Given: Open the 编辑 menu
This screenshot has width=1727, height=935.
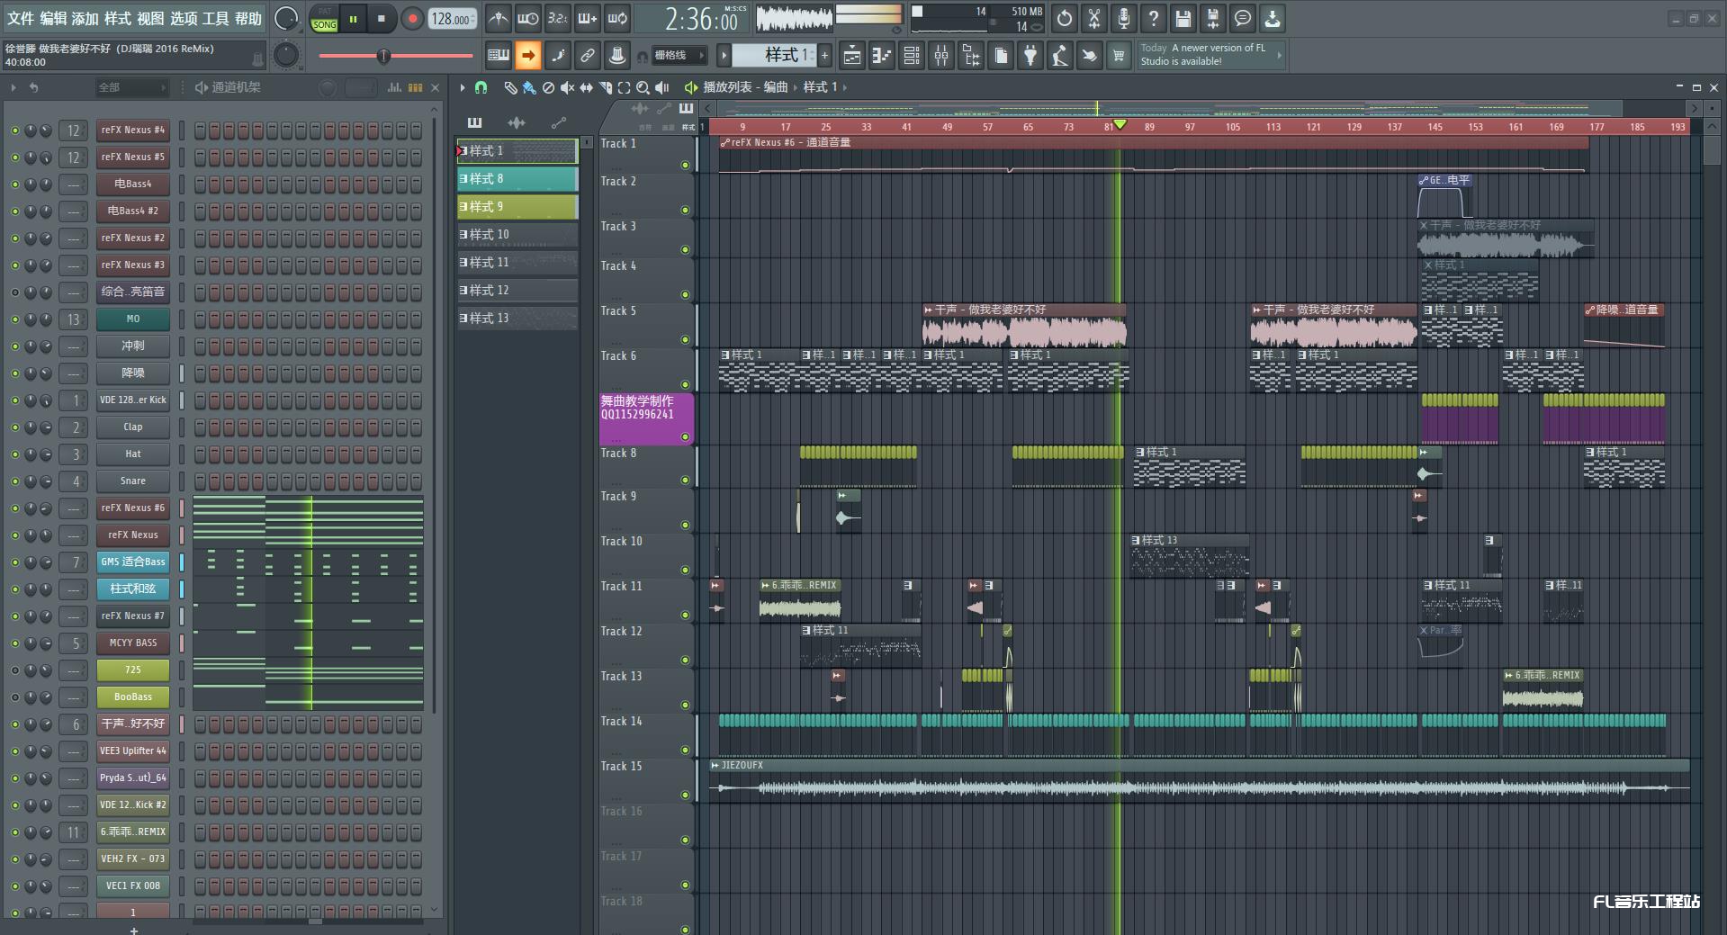Looking at the screenshot, I should click(x=53, y=18).
